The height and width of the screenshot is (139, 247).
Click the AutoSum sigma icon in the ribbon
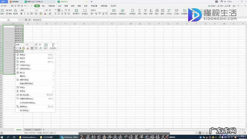point(140,10)
